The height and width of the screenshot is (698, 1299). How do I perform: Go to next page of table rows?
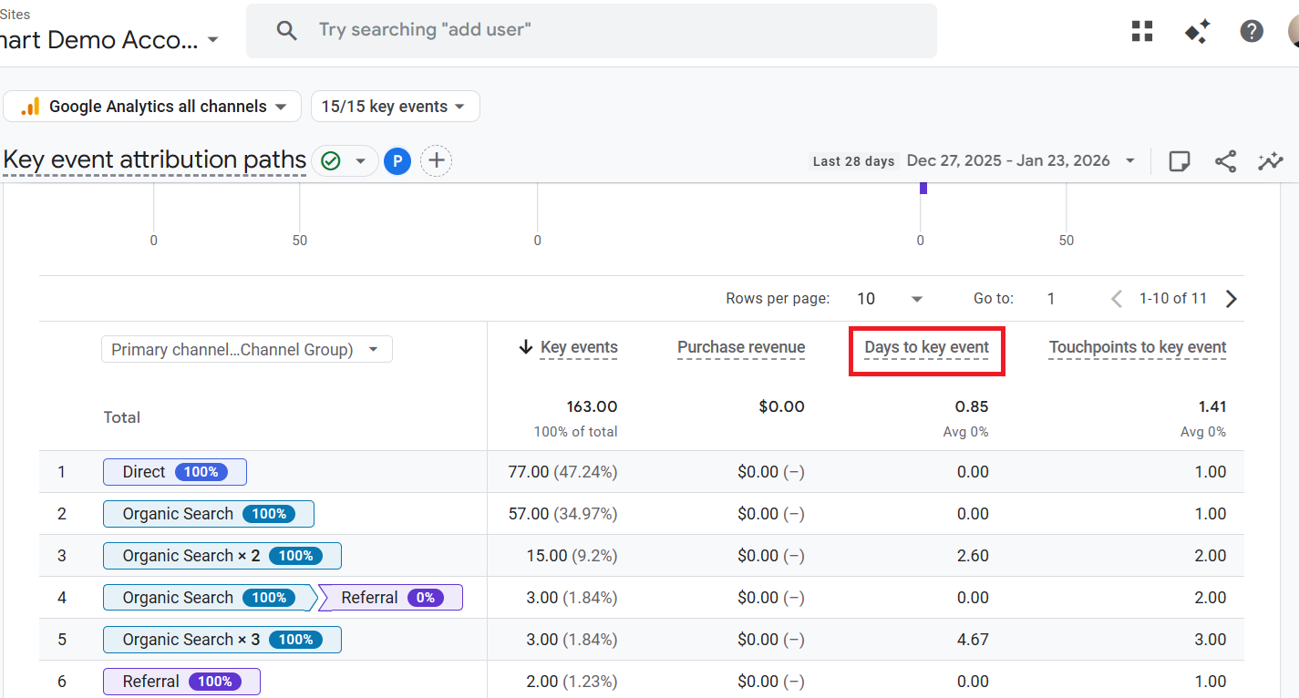pos(1232,299)
